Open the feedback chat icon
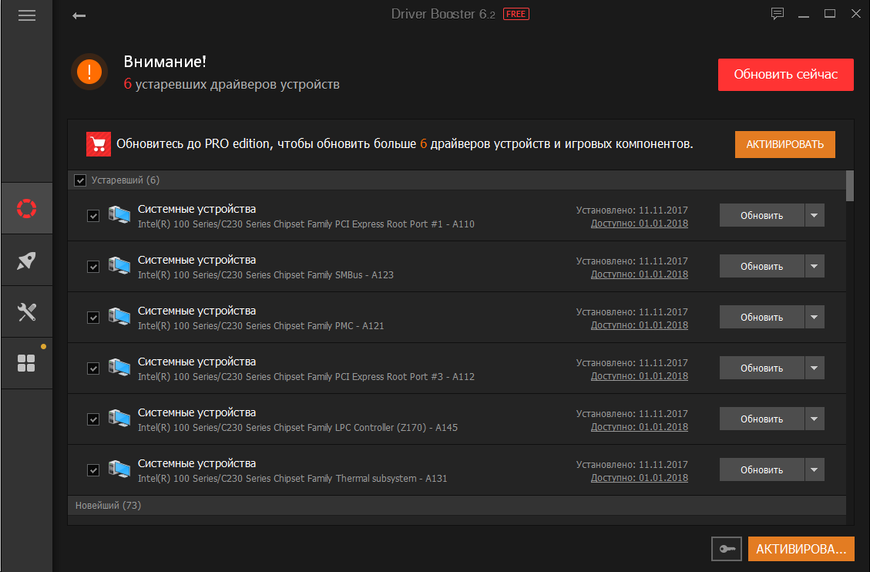870x572 pixels. pos(778,14)
